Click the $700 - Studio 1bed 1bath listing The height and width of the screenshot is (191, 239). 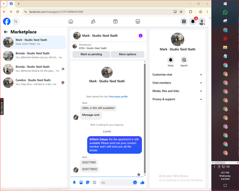[93, 48]
